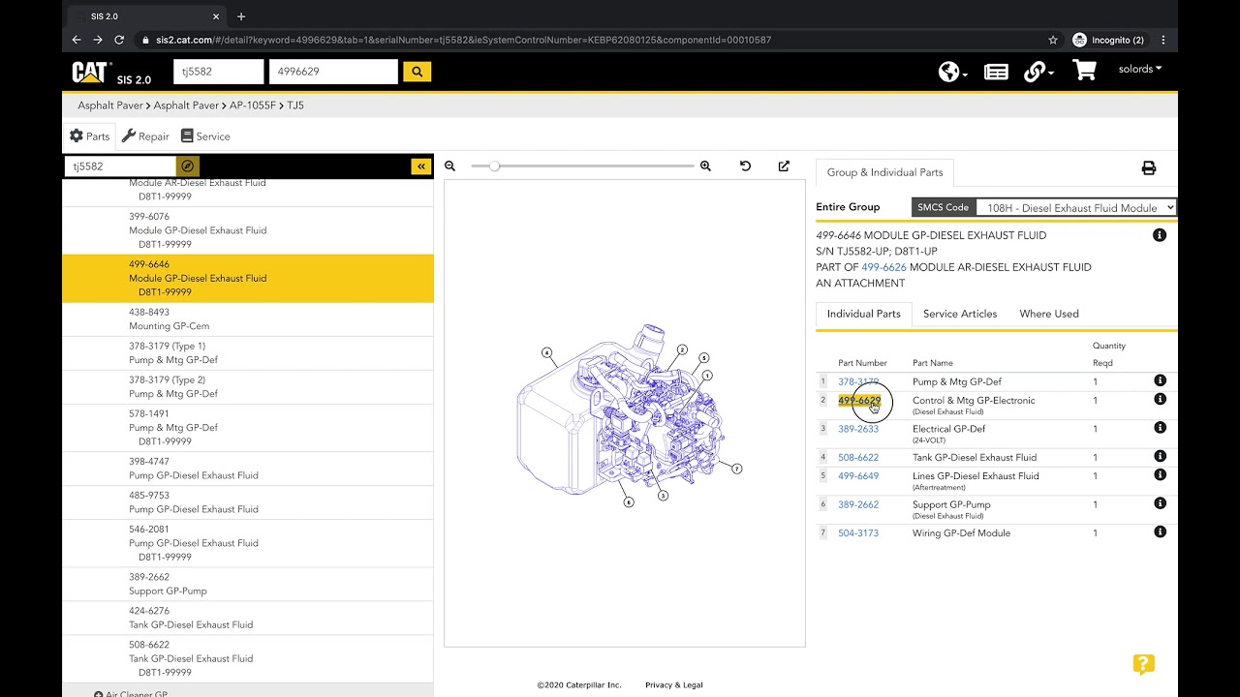Select 378-3179 (Type 2) Pump & Mtg
Image resolution: width=1240 pixels, height=697 pixels.
click(248, 387)
